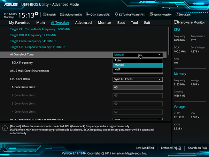Click the 2-Core Ratio Limit field

pos(138,96)
